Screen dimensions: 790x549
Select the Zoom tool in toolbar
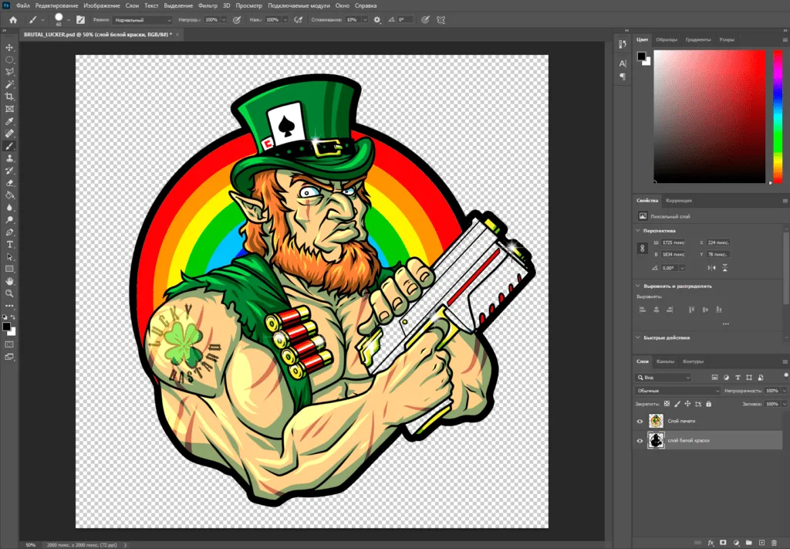click(10, 293)
